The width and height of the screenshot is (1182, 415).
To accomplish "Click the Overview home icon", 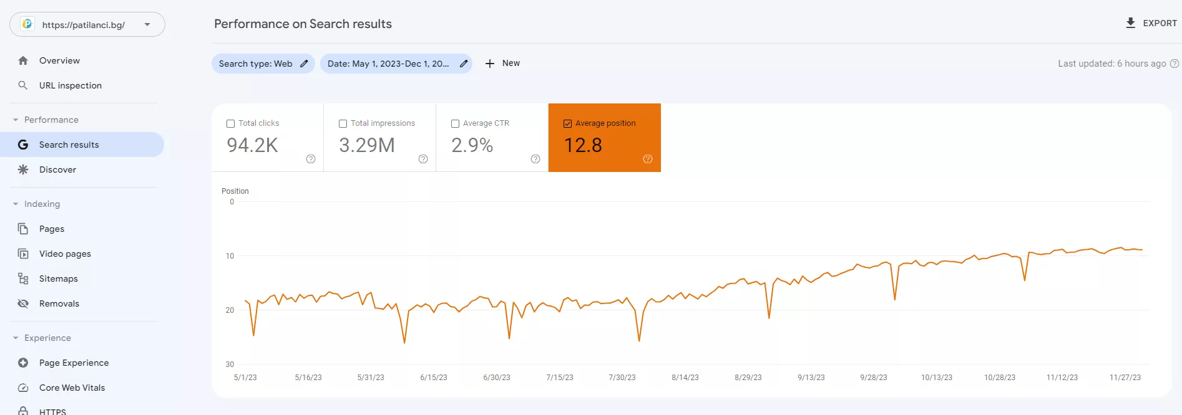I will pyautogui.click(x=23, y=60).
